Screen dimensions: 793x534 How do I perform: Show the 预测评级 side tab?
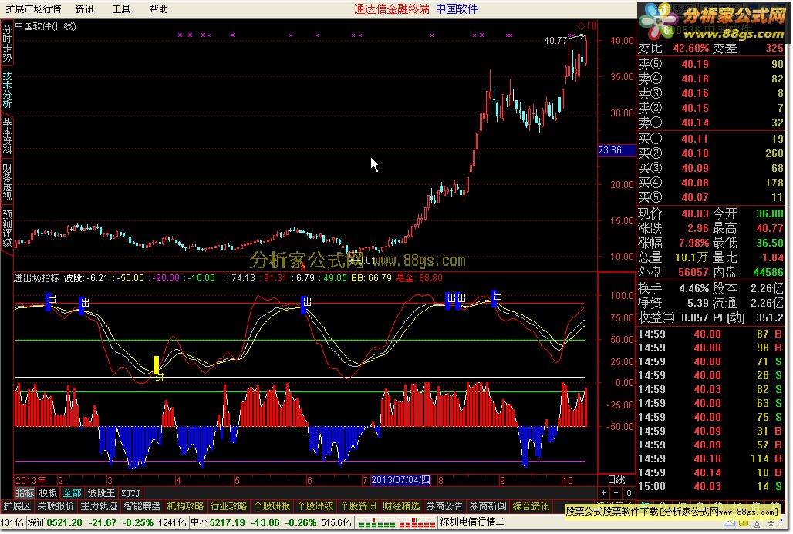(x=7, y=228)
